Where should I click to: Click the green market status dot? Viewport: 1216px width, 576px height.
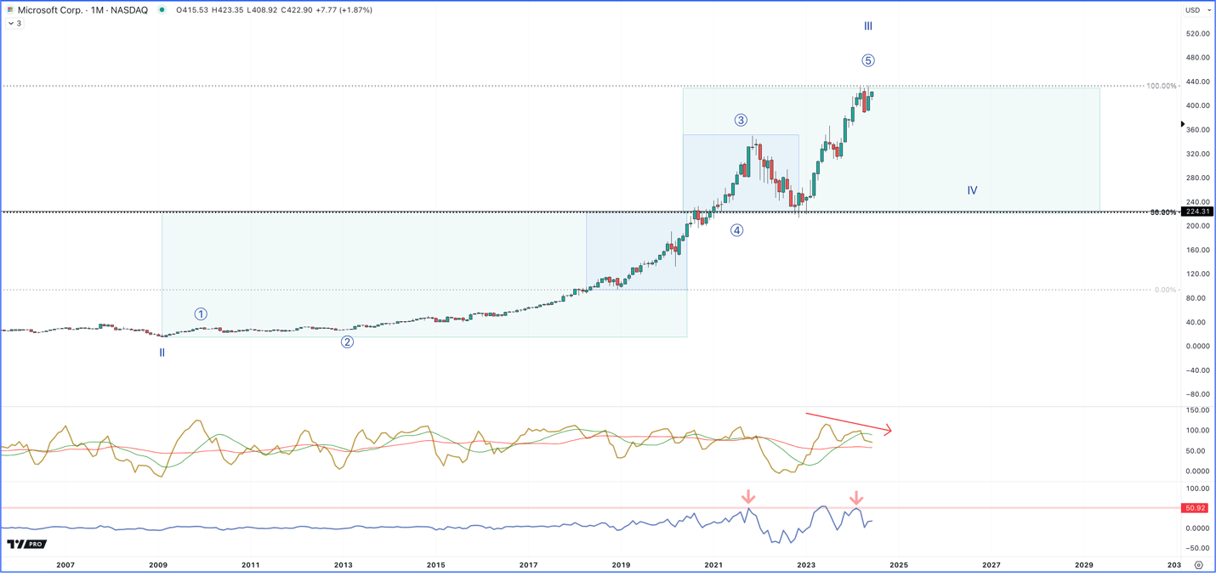[162, 10]
